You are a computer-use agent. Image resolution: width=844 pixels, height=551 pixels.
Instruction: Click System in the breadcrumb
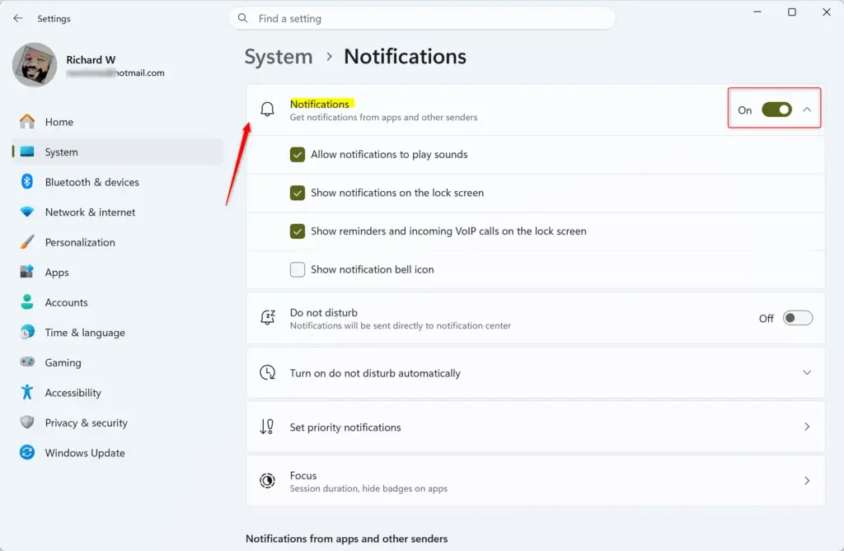point(279,57)
